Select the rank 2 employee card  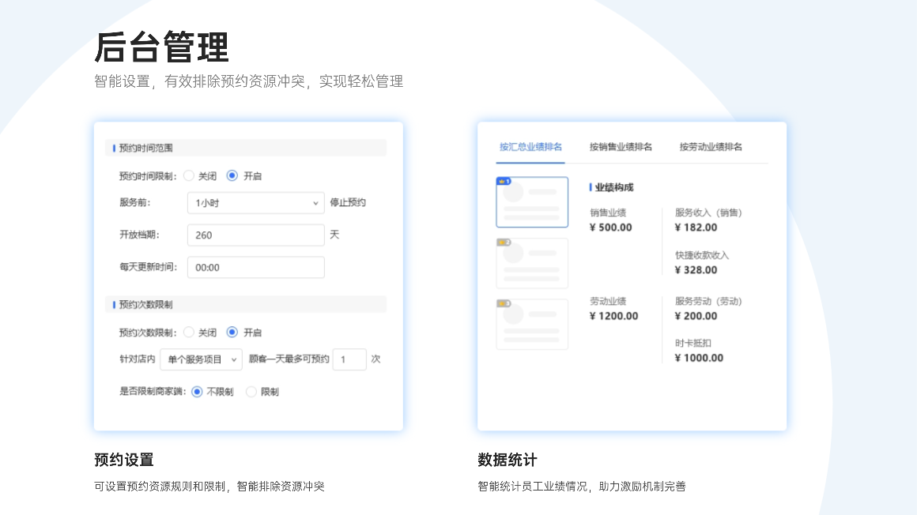pyautogui.click(x=532, y=263)
